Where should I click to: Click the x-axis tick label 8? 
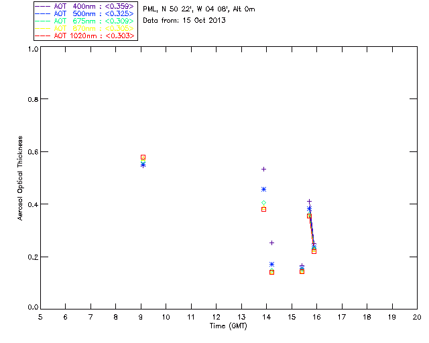(x=116, y=317)
